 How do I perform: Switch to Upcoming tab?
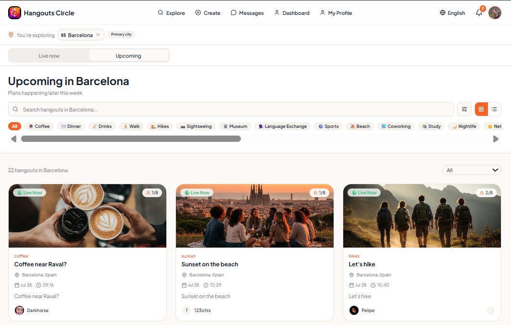click(128, 56)
